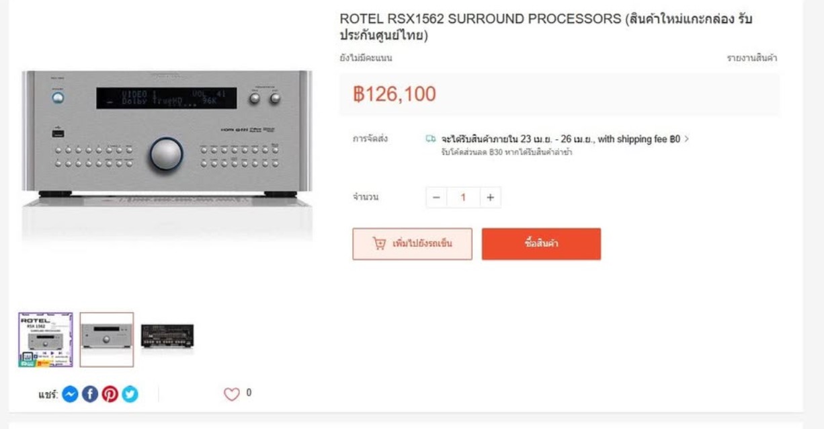This screenshot has width=824, height=429.
Task: Select the ROTEL promo banner thumbnail
Action: pyautogui.click(x=46, y=340)
